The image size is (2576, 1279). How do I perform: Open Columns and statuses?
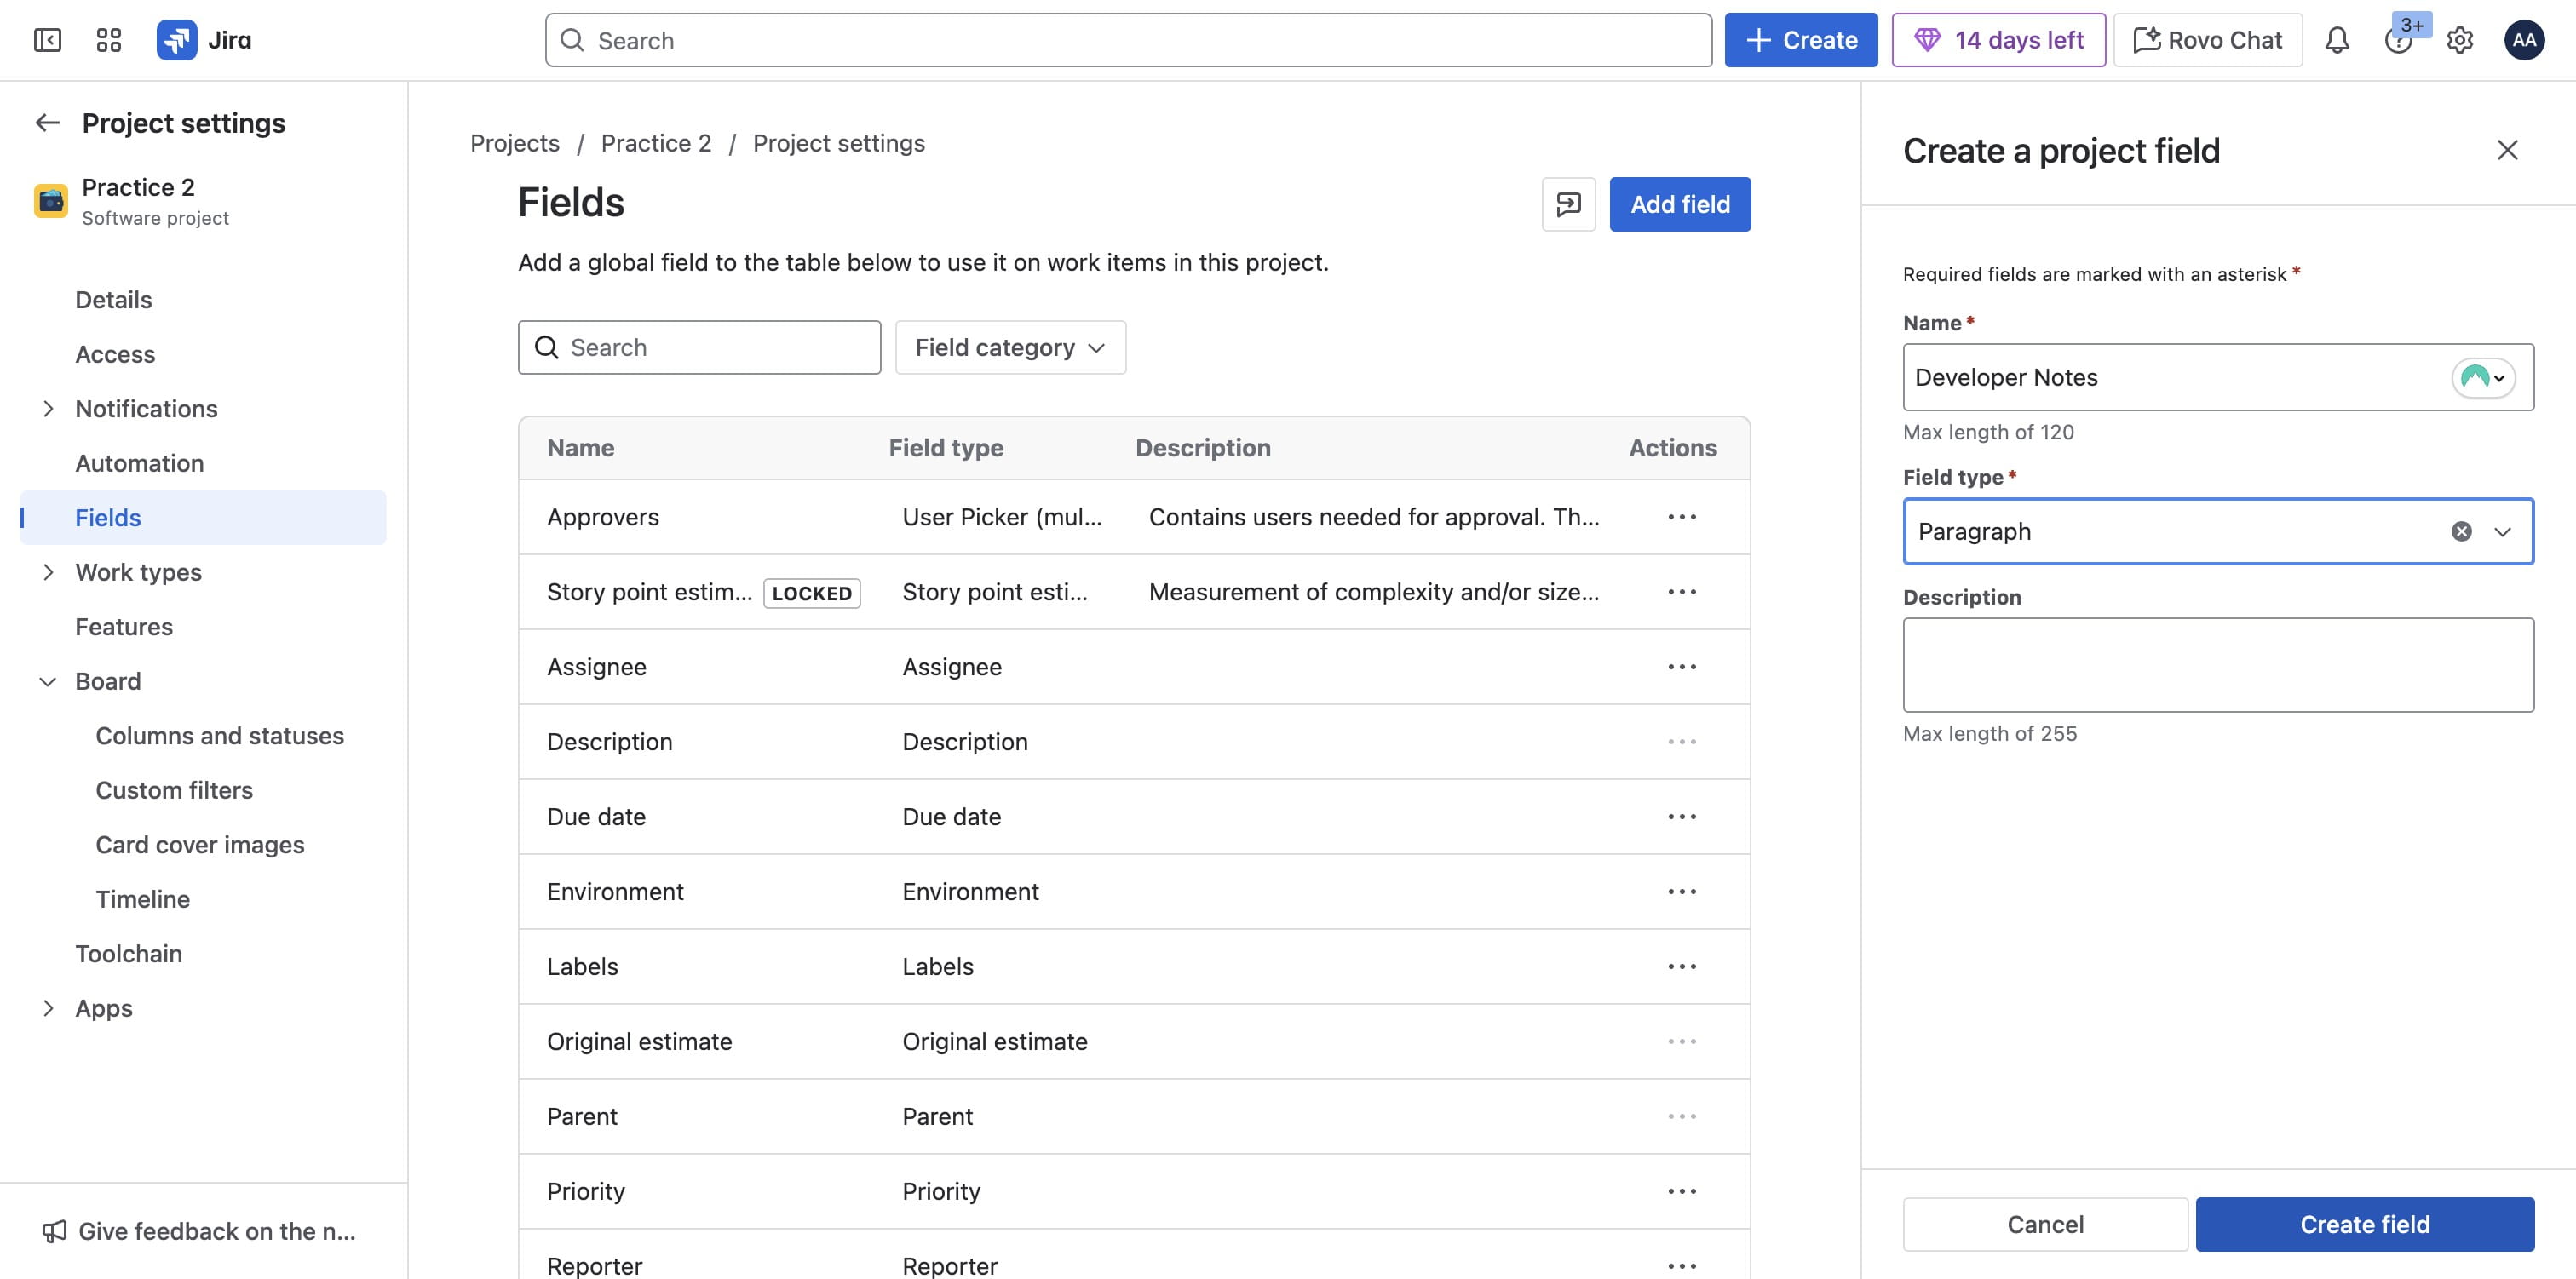pos(219,736)
